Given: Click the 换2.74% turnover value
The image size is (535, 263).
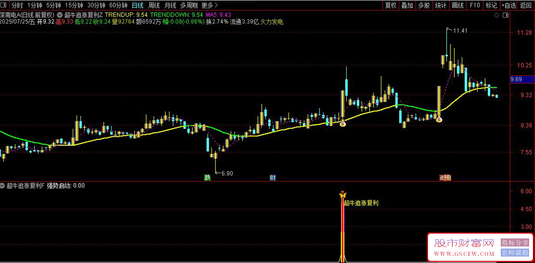Looking at the screenshot, I should 217,22.
